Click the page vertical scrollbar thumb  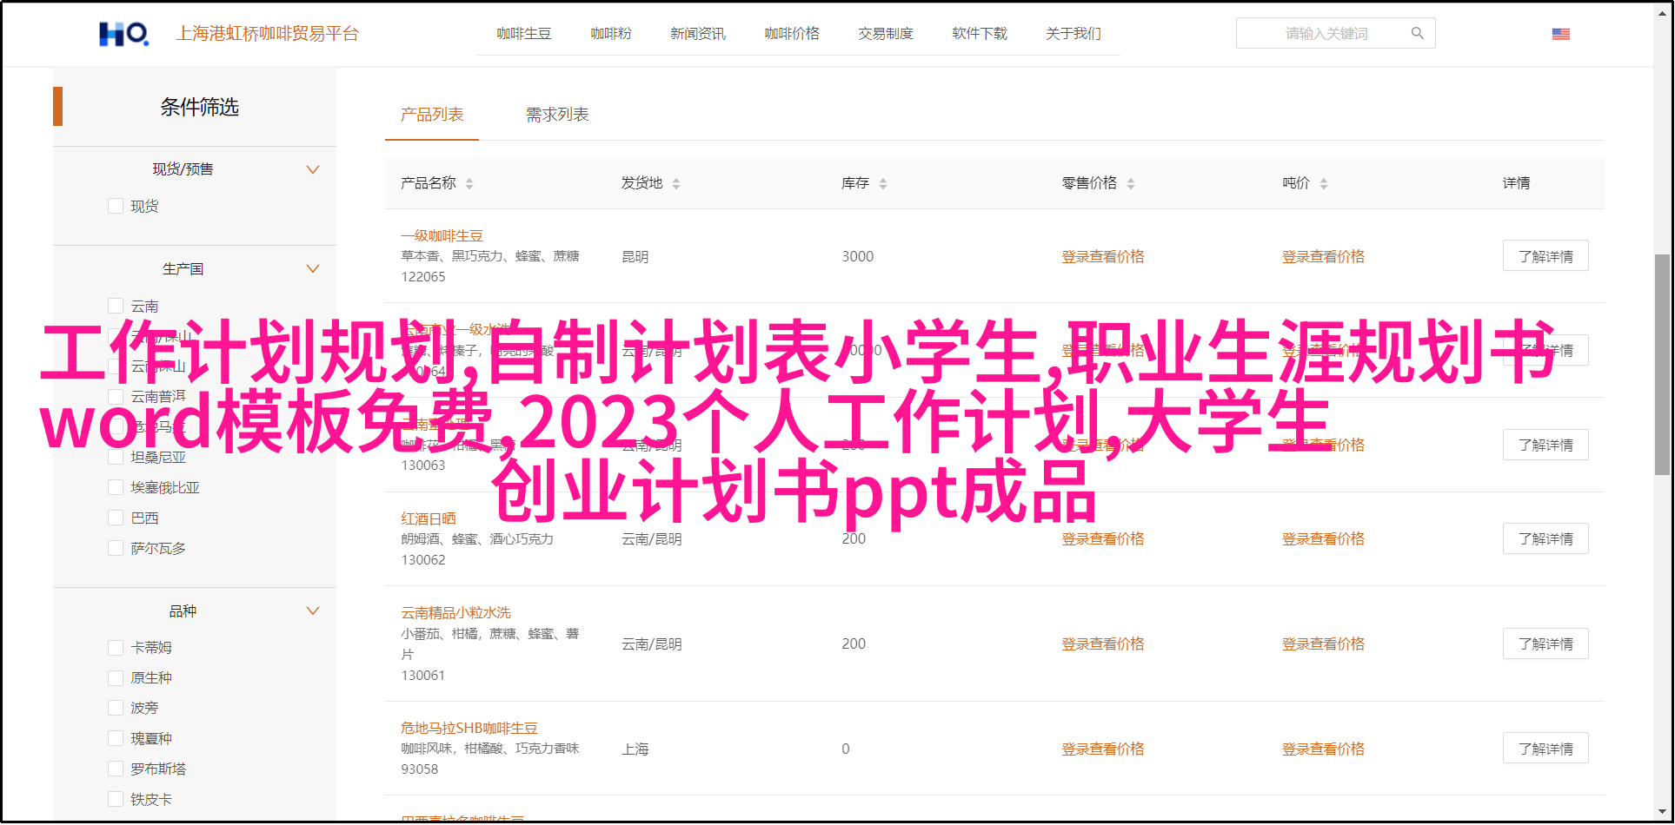(x=1661, y=365)
